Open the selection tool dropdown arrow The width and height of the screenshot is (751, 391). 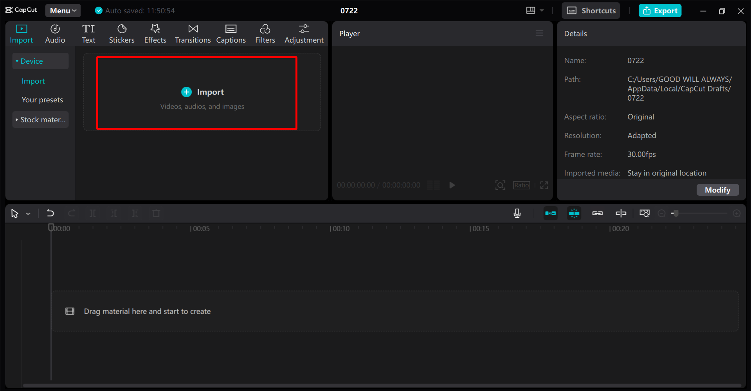(x=28, y=214)
